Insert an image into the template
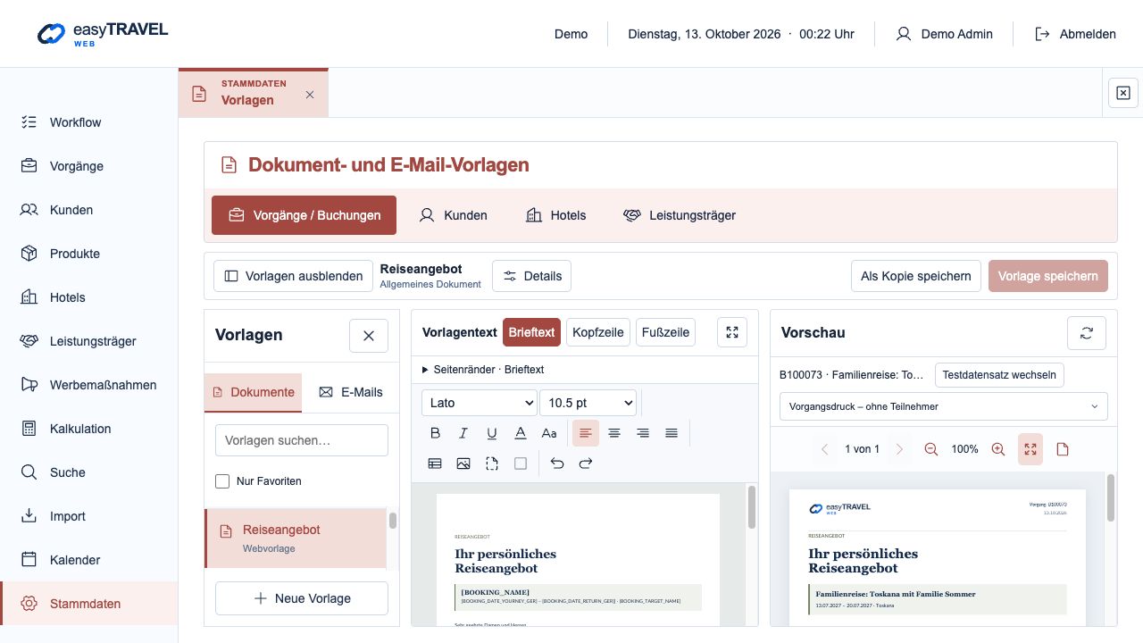This screenshot has width=1143, height=643. coord(463,463)
